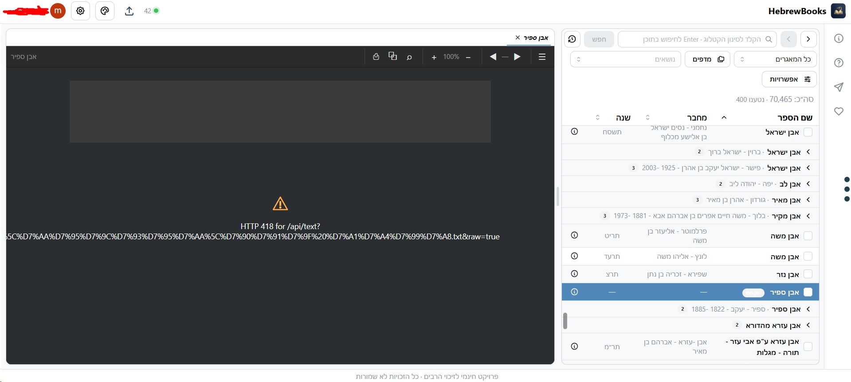This screenshot has width=851, height=382.
Task: Expand אבן עזרא מהדורא group
Action: click(808, 325)
